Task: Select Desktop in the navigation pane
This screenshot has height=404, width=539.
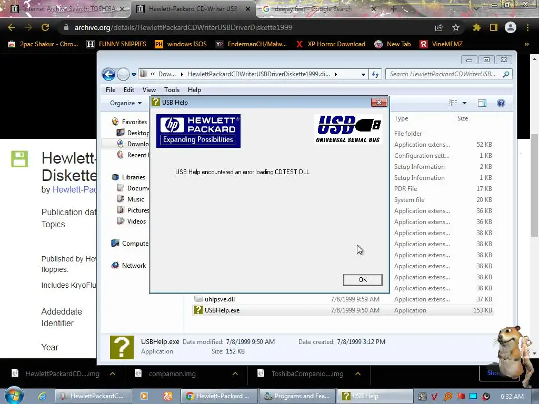Action: 133,133
